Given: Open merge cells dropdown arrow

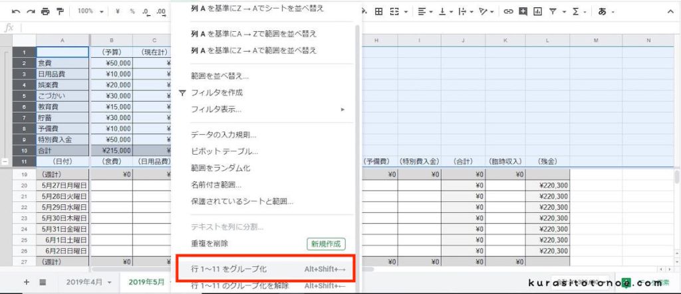Looking at the screenshot, I should pyautogui.click(x=406, y=12).
